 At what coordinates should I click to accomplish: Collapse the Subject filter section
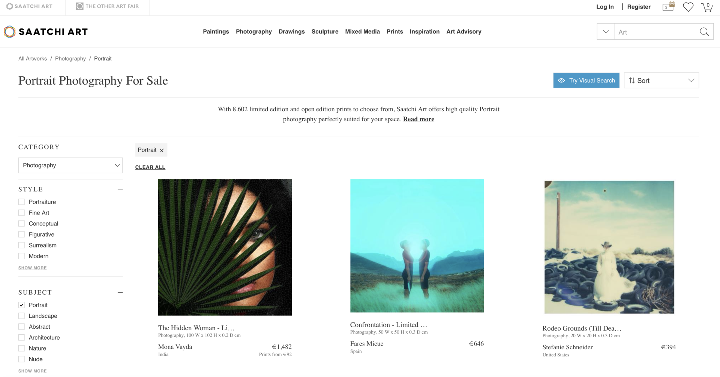coord(120,292)
